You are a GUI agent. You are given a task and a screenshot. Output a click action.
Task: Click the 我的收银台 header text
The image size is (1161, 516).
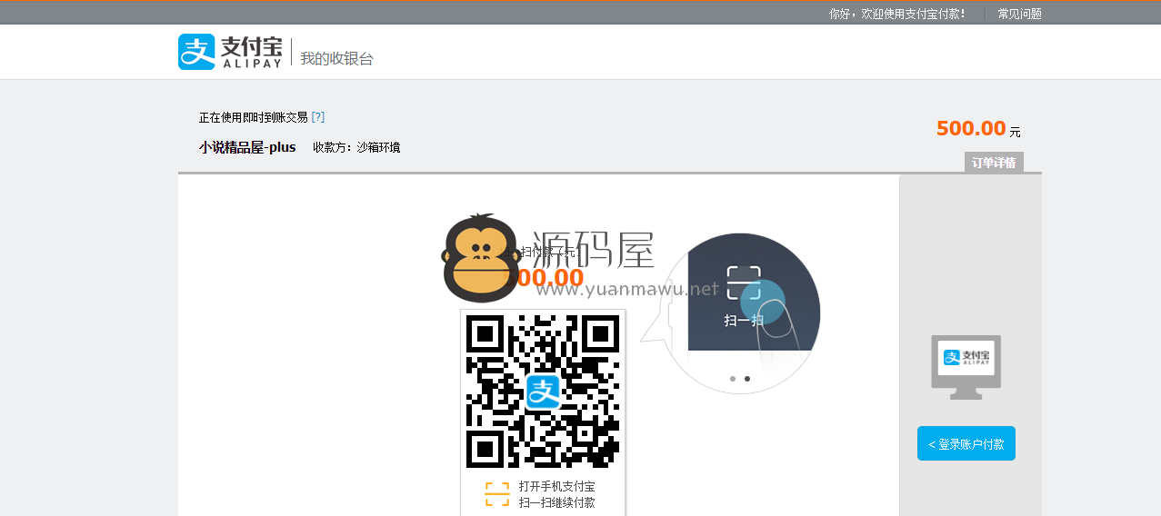[x=336, y=58]
